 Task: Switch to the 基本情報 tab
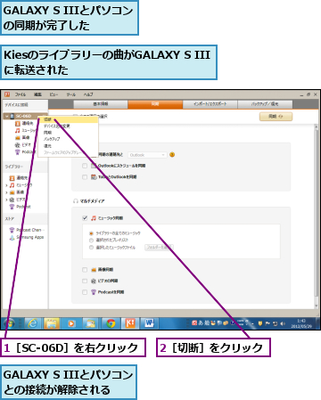pyautogui.click(x=101, y=104)
